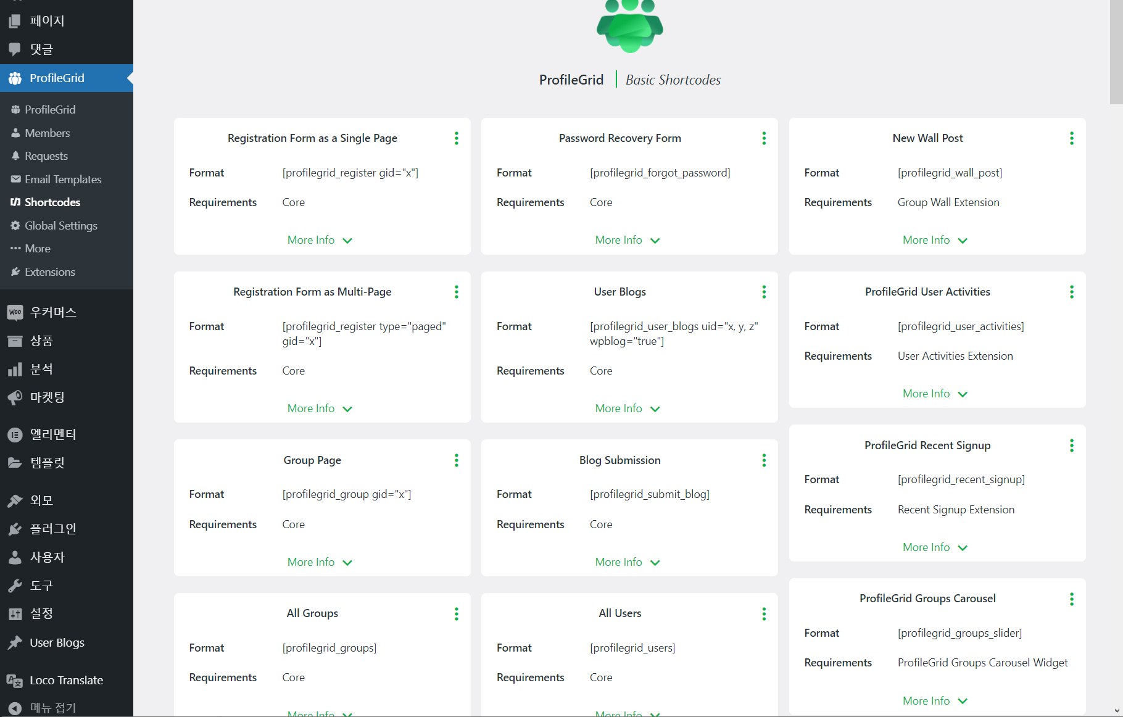
Task: Click the [profilegrid_user_activities] shortcode text
Action: tap(961, 326)
